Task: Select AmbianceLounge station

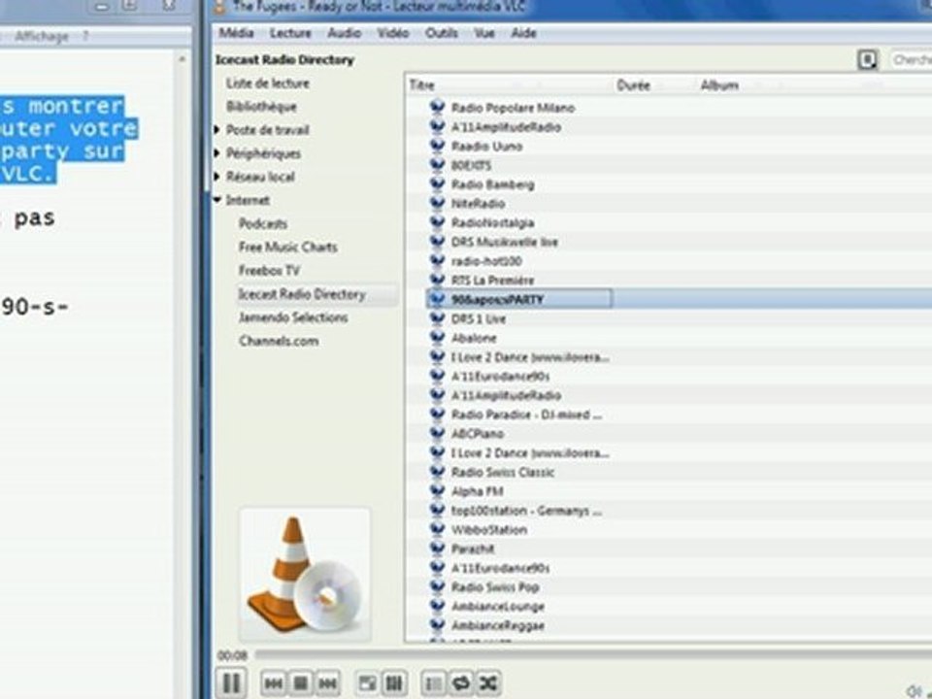Action: coord(498,606)
